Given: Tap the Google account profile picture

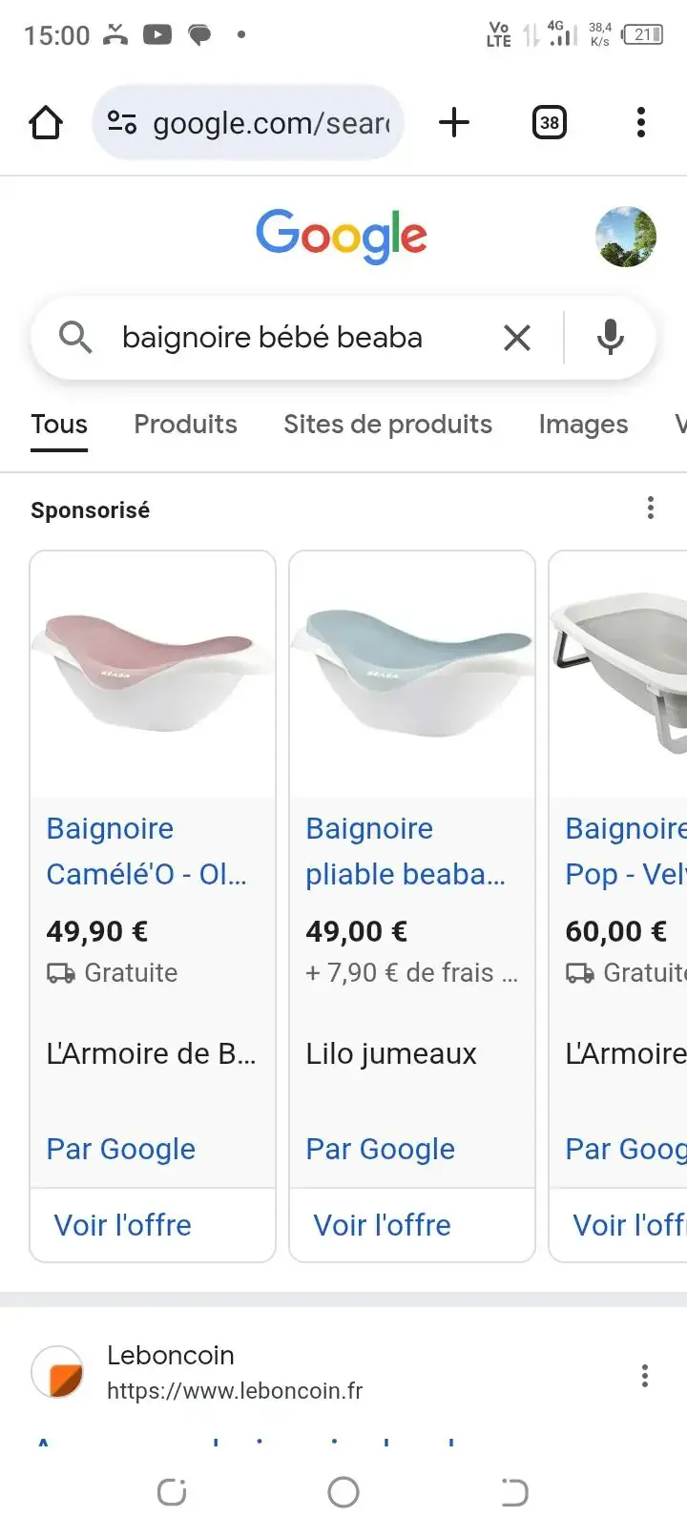Looking at the screenshot, I should [626, 237].
